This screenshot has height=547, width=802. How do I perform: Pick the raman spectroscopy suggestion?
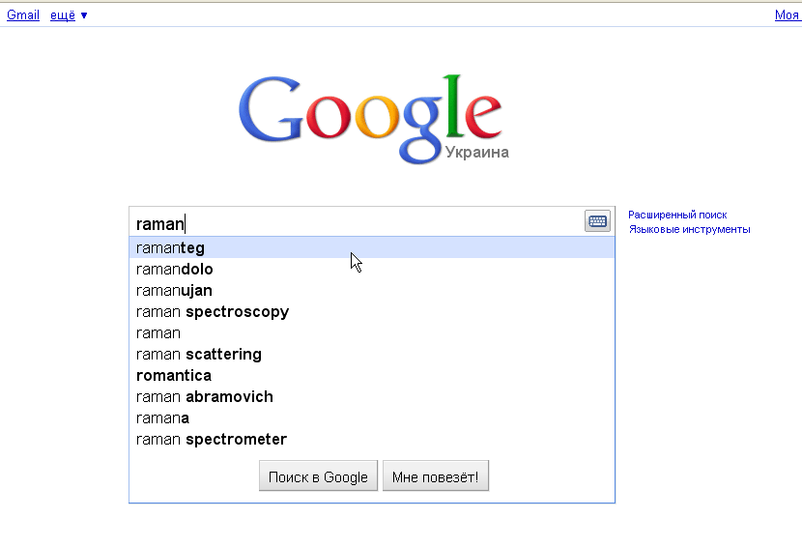213,312
